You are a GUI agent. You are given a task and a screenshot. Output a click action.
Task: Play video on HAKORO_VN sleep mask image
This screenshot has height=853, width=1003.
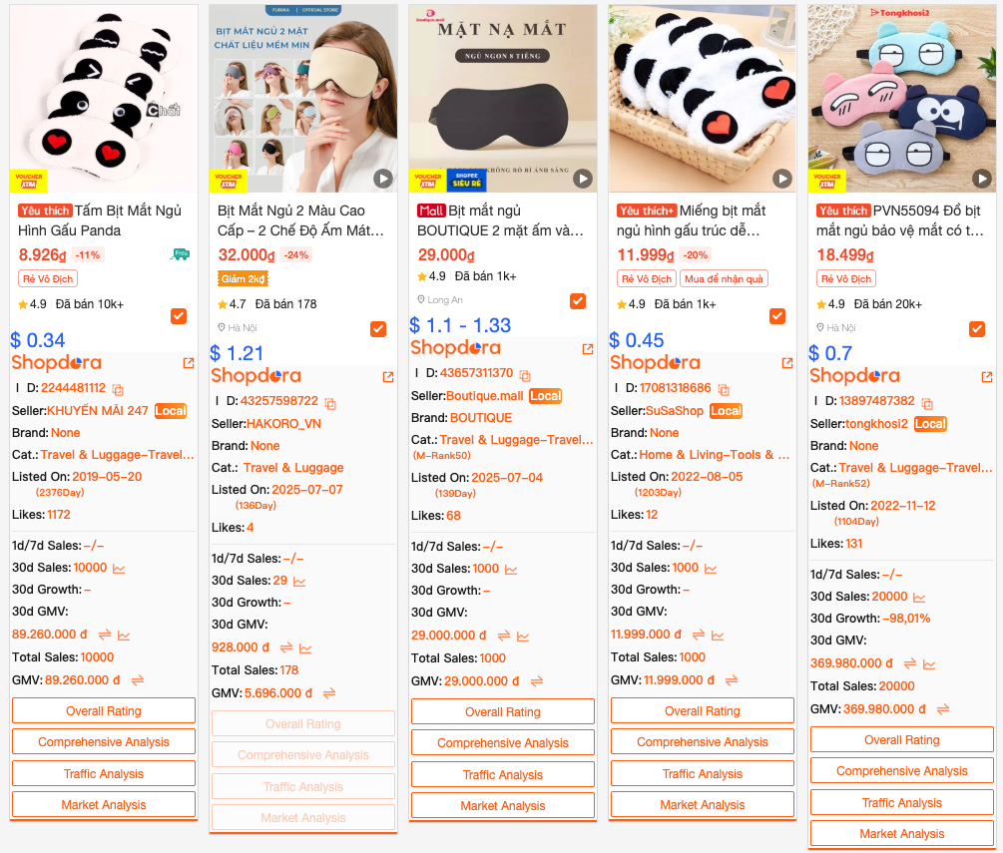382,179
